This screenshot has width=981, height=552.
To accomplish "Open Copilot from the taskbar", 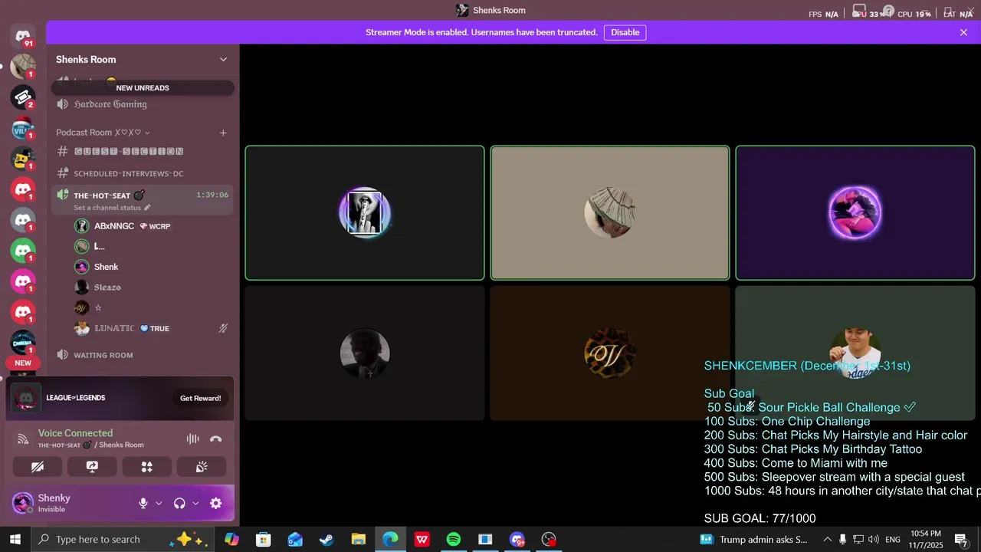I will tap(231, 539).
